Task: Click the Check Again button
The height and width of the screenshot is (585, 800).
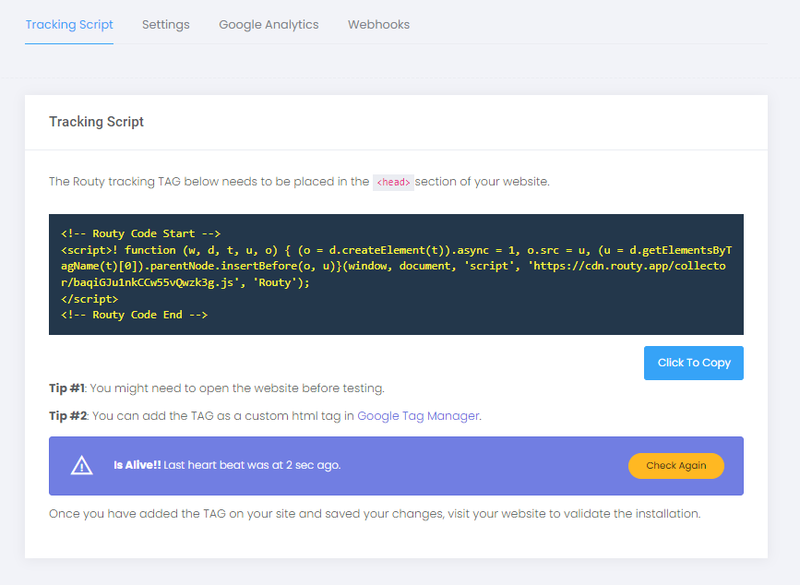Action: (676, 466)
